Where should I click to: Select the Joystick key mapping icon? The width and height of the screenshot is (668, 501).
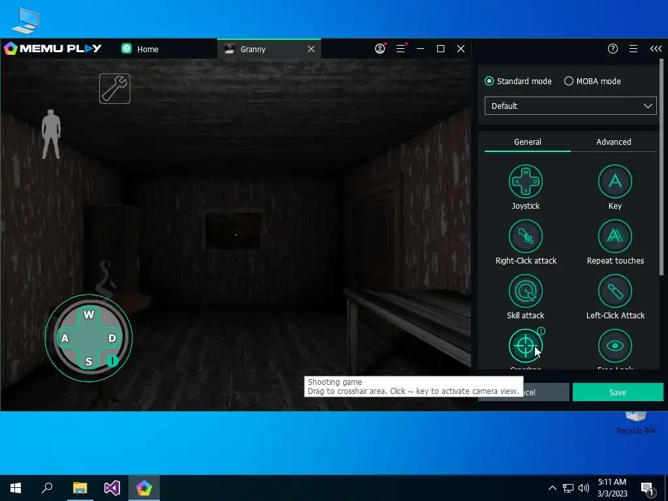click(525, 181)
